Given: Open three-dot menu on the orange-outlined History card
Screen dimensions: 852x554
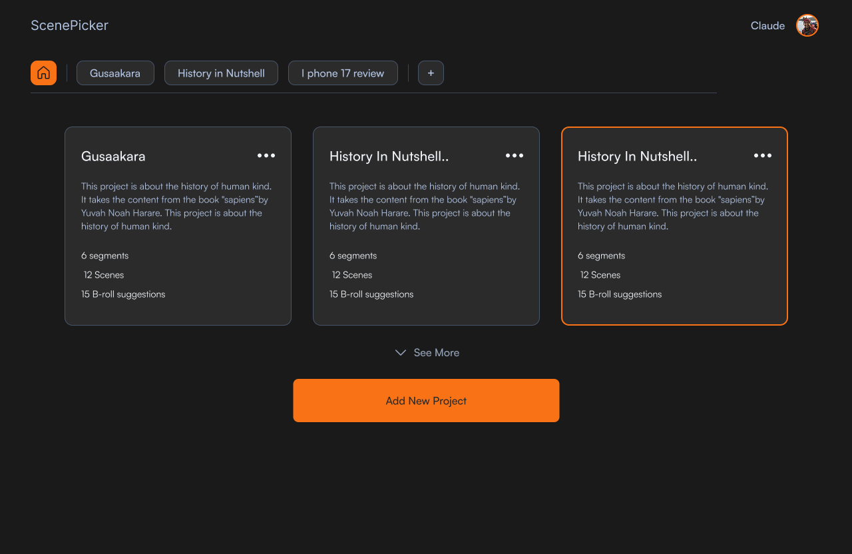Looking at the screenshot, I should point(763,156).
